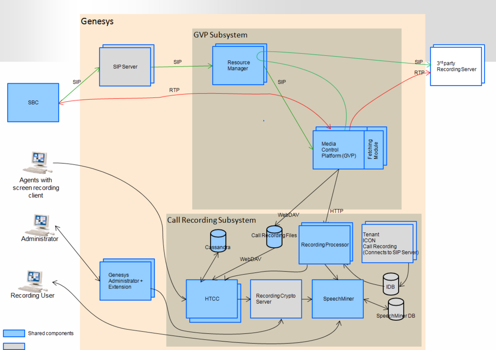Select the Recording Processor box
The width and height of the screenshot is (496, 350).
325,245
